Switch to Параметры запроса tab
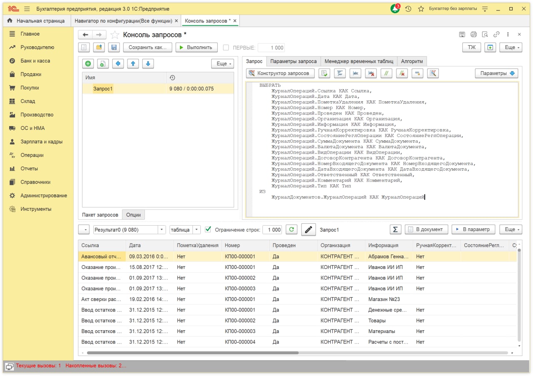Image resolution: width=533 pixels, height=376 pixels. click(293, 61)
